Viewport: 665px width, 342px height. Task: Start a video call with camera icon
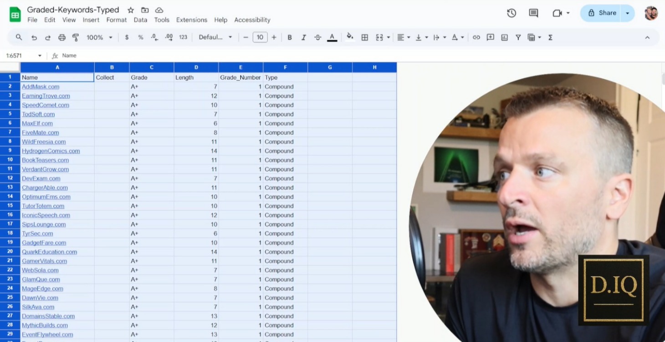(x=557, y=13)
